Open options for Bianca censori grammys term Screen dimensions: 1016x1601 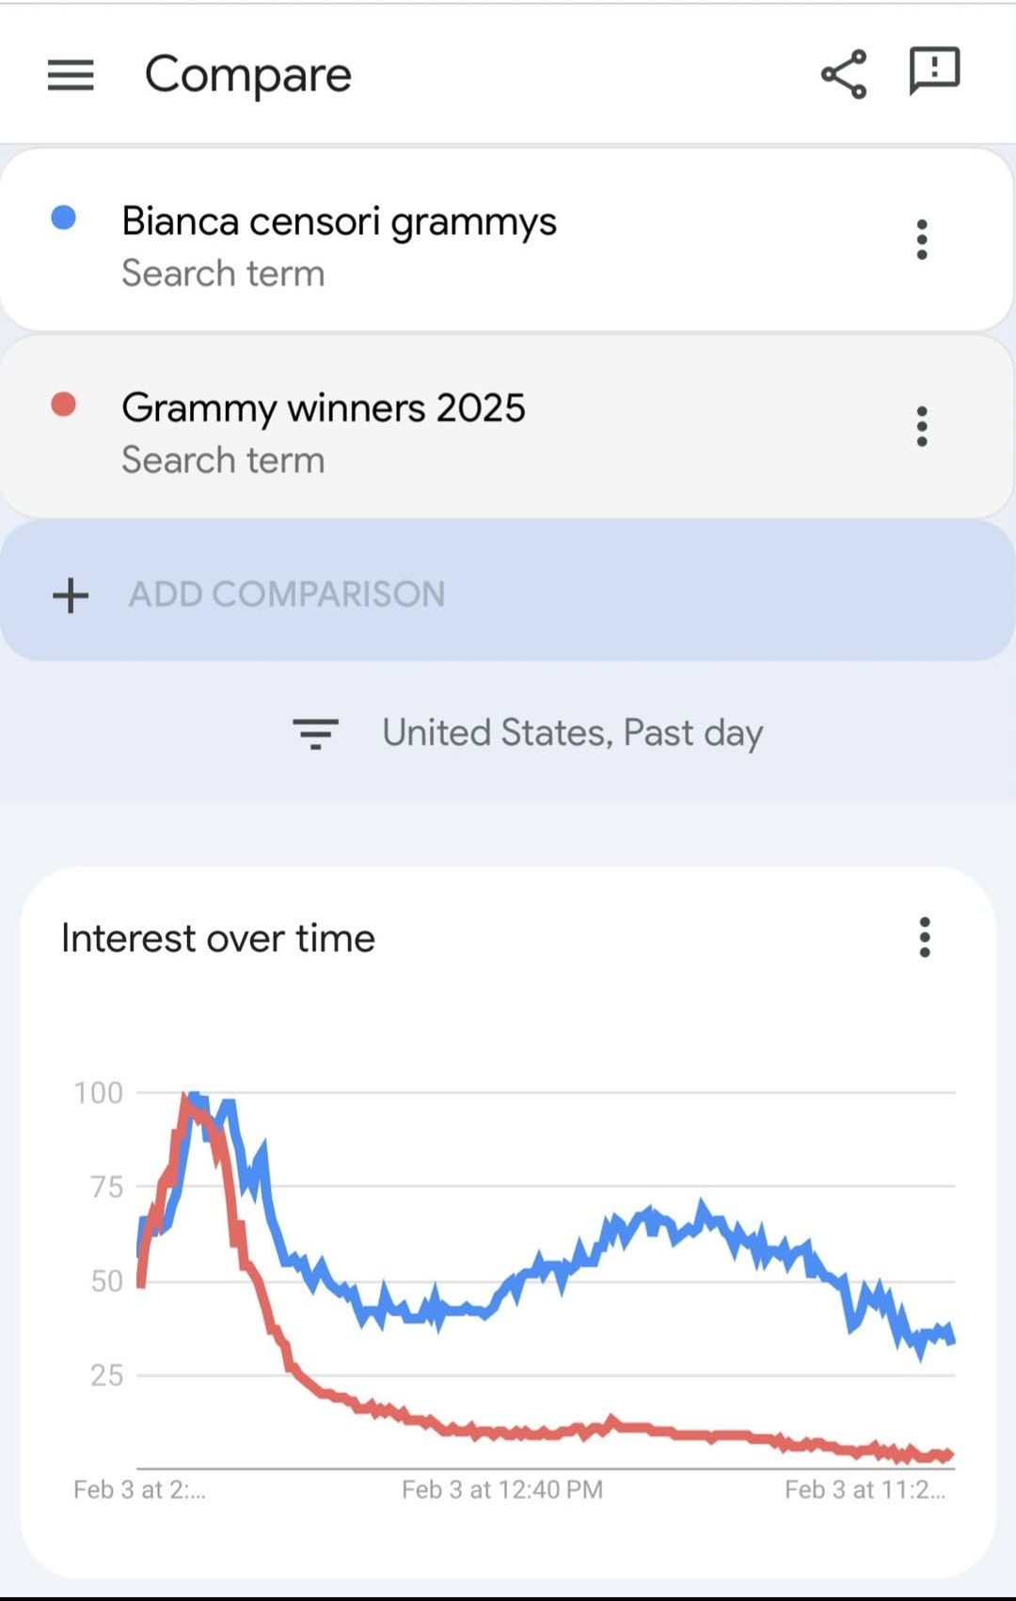[922, 240]
